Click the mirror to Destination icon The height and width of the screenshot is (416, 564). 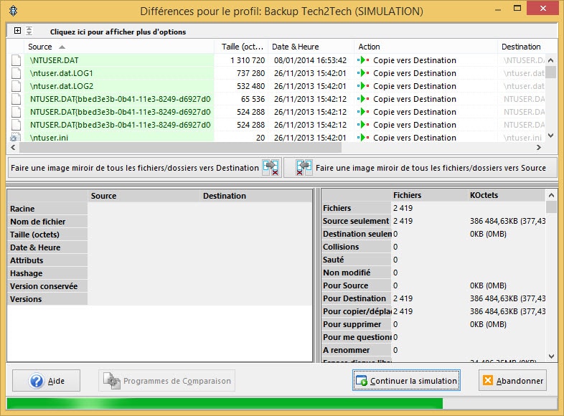(271, 168)
